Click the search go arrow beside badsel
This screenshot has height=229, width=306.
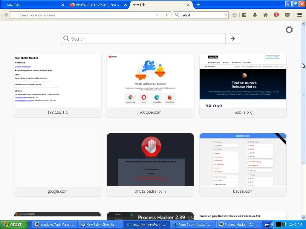pyautogui.click(x=225, y=15)
